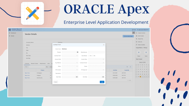189x106 pixels.
Task: Click the Users metric circle
Action: pyautogui.click(x=146, y=52)
